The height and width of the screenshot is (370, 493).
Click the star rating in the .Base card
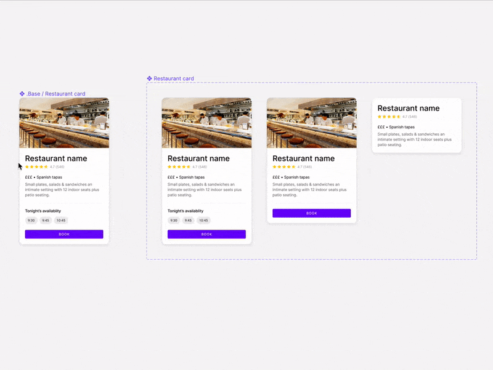pyautogui.click(x=36, y=166)
